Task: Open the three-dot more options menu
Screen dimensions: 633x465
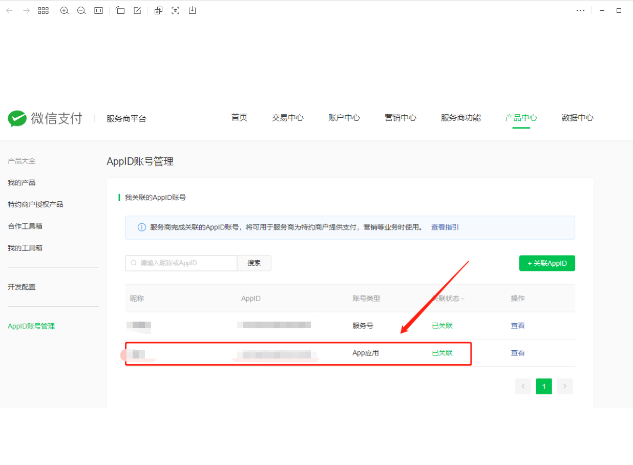Action: pos(580,10)
